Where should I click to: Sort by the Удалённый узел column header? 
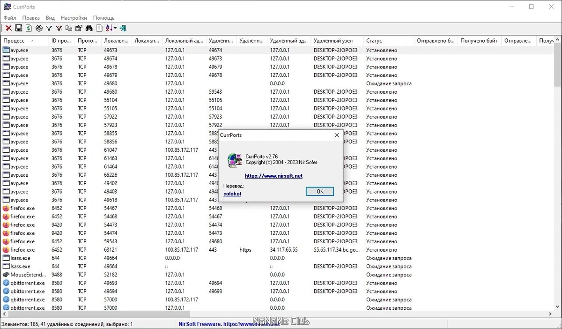(x=337, y=41)
